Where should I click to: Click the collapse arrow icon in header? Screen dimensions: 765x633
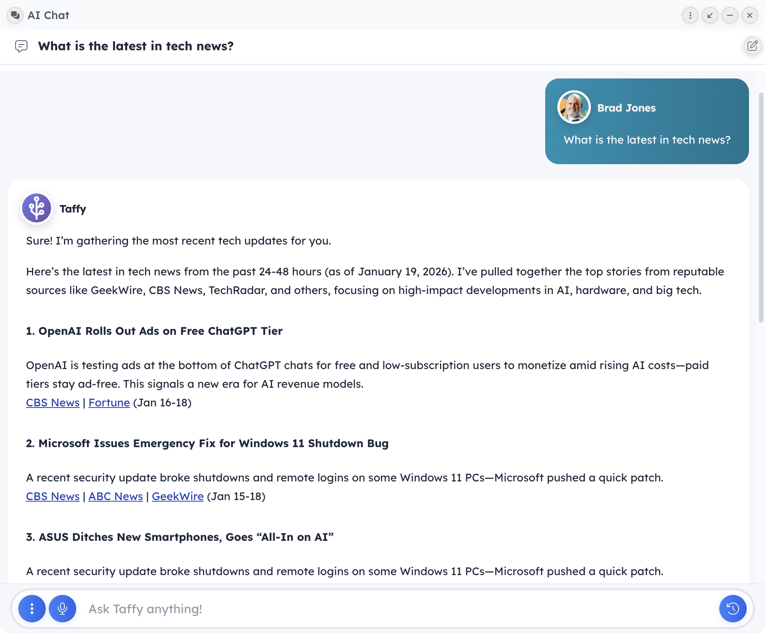(x=710, y=15)
